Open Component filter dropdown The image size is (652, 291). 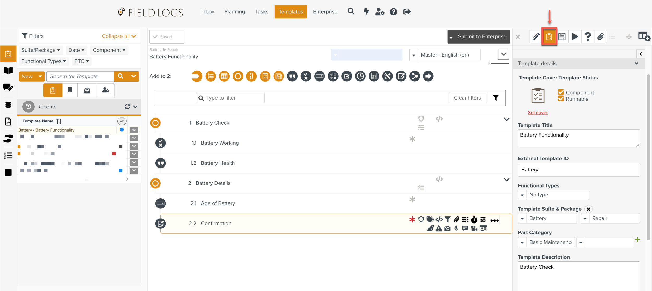pos(109,50)
